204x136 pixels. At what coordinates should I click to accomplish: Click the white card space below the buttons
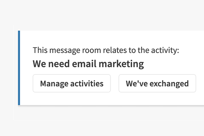coord(102,99)
